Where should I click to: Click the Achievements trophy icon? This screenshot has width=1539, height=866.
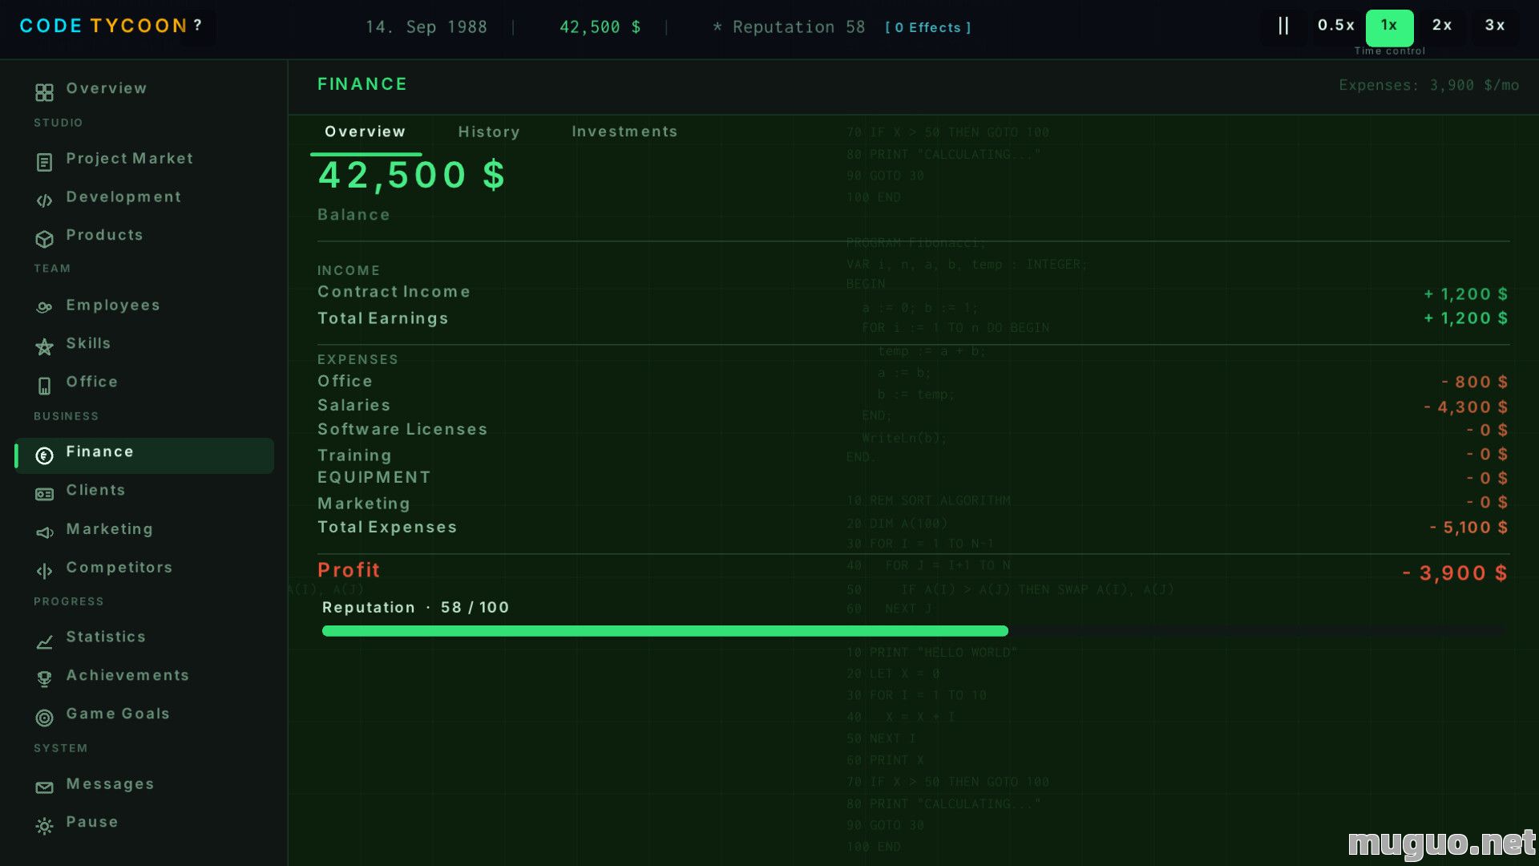point(44,679)
